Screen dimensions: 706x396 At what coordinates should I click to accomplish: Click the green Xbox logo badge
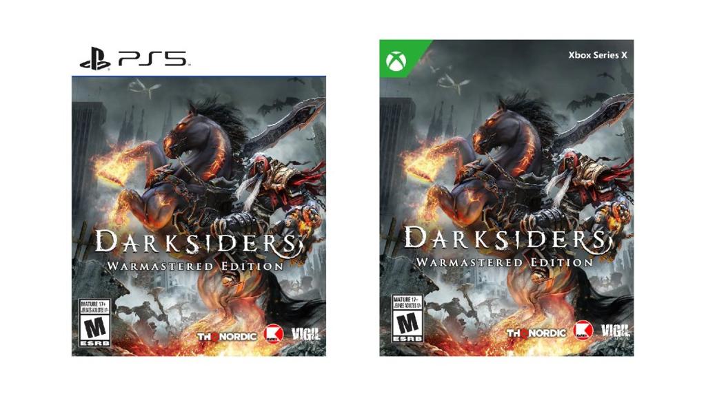click(x=396, y=61)
